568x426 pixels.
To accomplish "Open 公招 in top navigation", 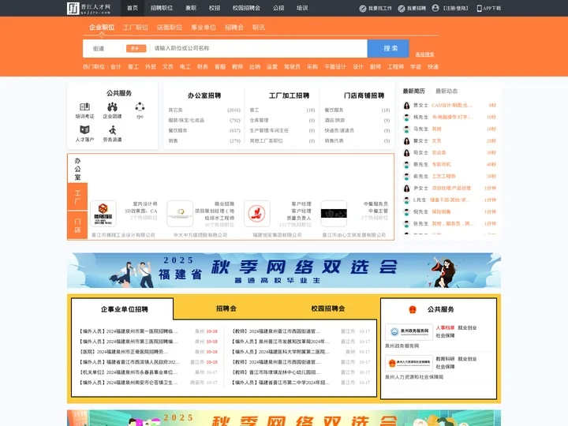I will [278, 8].
